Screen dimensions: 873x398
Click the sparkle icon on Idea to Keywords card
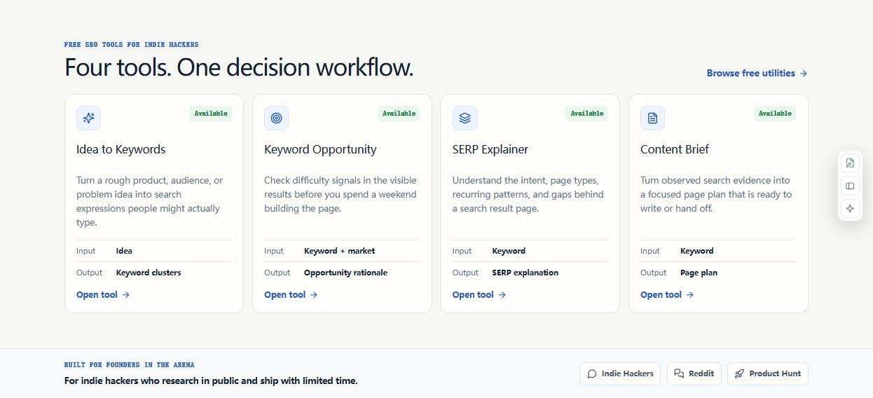coord(88,118)
